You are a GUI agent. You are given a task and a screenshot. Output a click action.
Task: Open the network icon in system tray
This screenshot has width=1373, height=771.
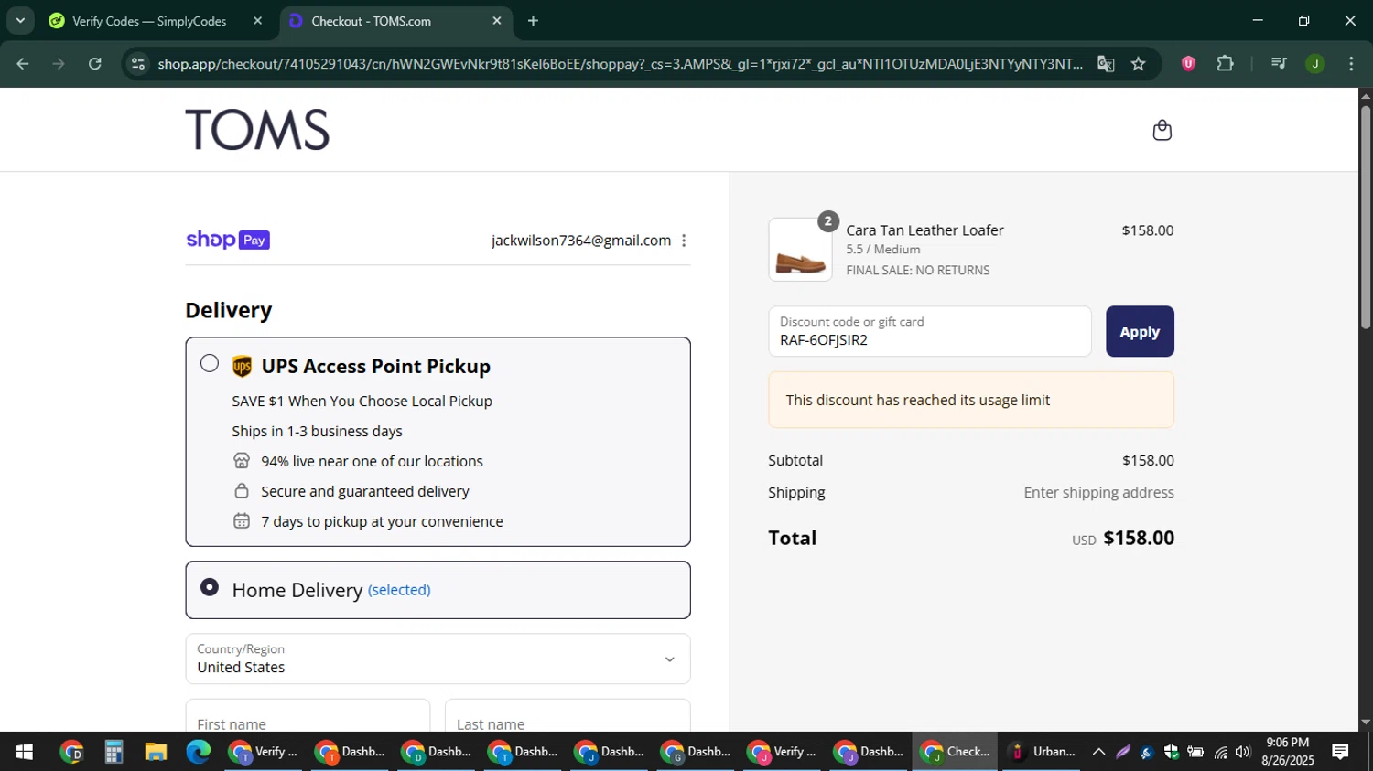click(1220, 752)
